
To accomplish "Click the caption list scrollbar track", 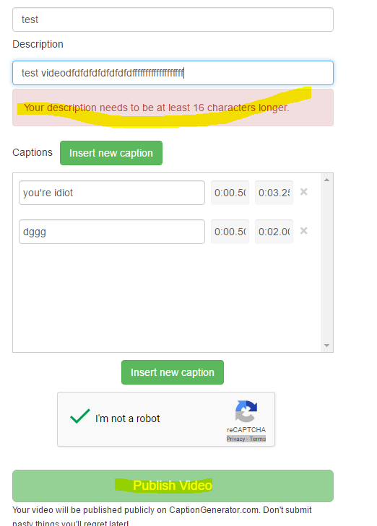I will (x=326, y=263).
